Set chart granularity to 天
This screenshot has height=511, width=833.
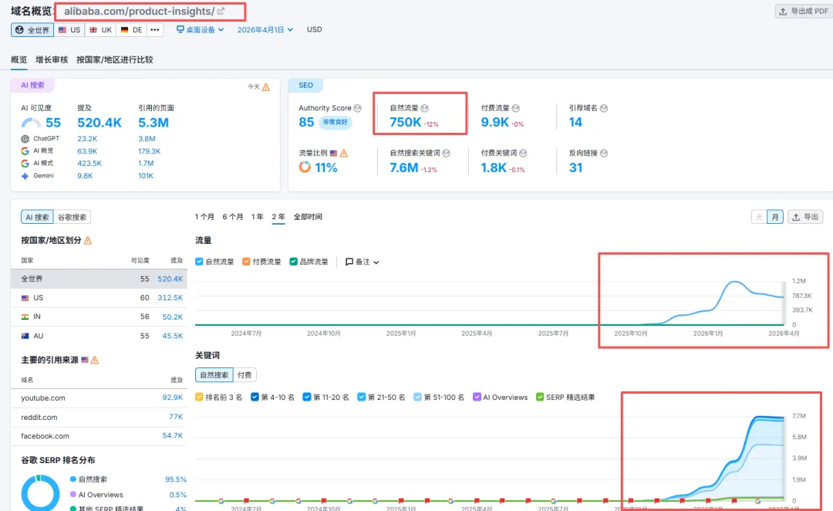pos(759,217)
